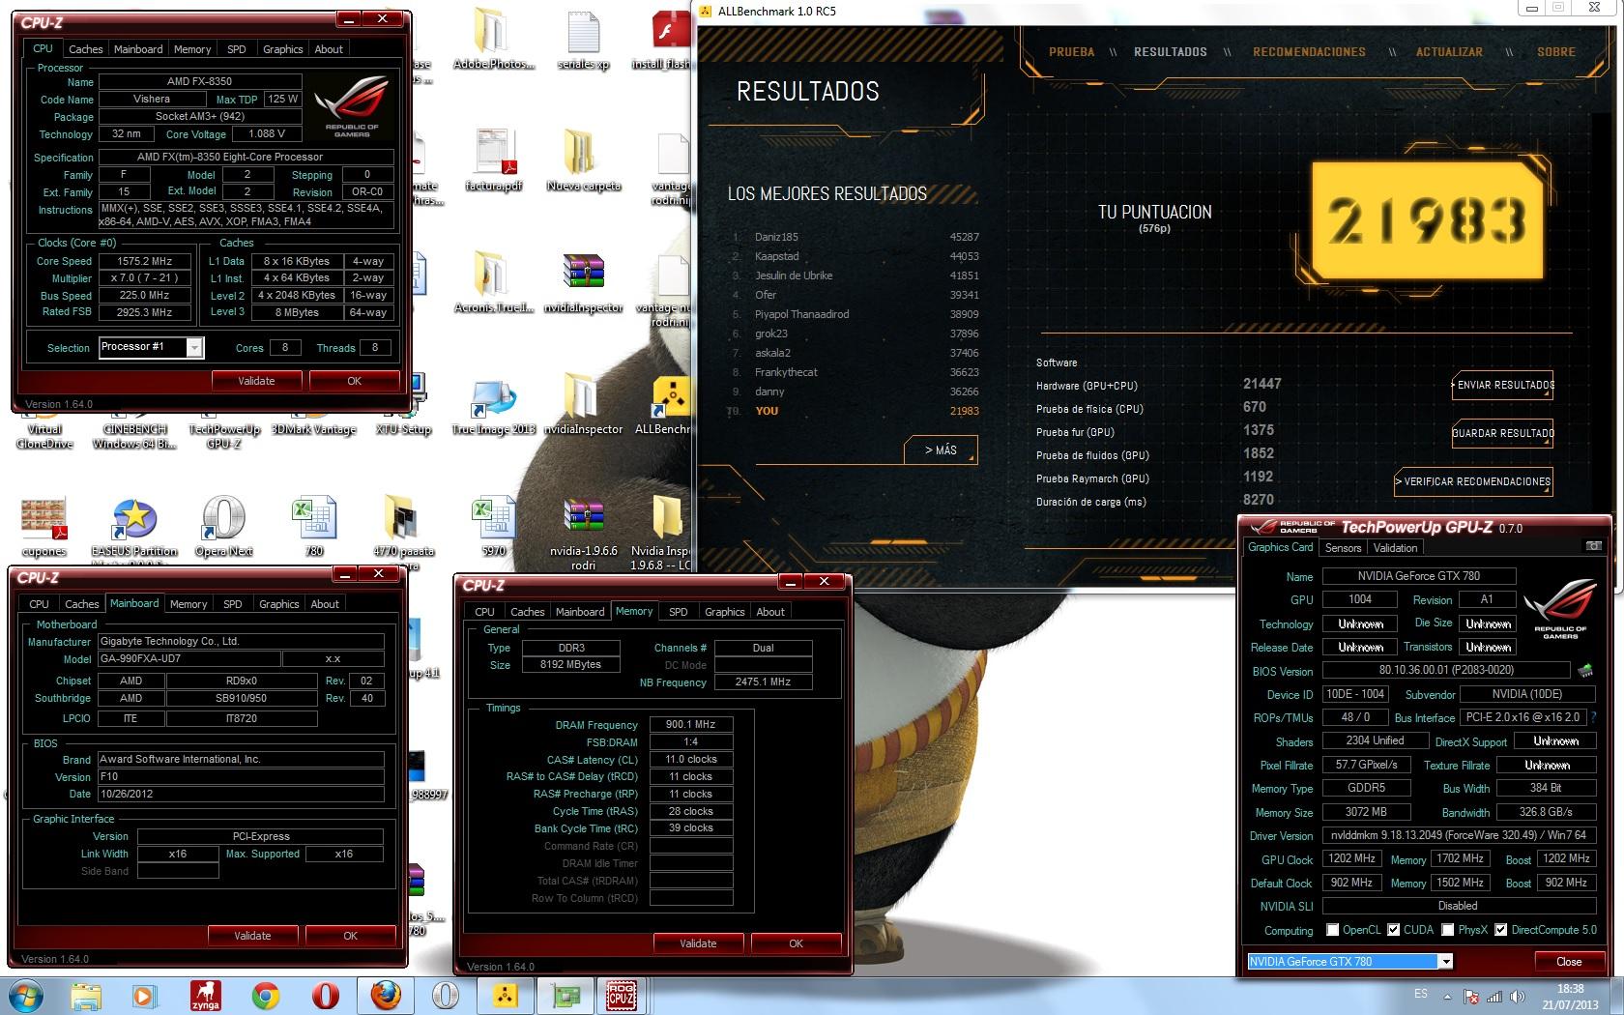Click the CPU-Z taskbar icon
This screenshot has height=1015, width=1624.
[x=621, y=996]
